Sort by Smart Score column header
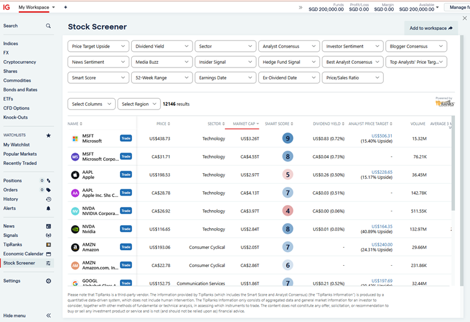The width and height of the screenshot is (470, 322). pos(279,124)
